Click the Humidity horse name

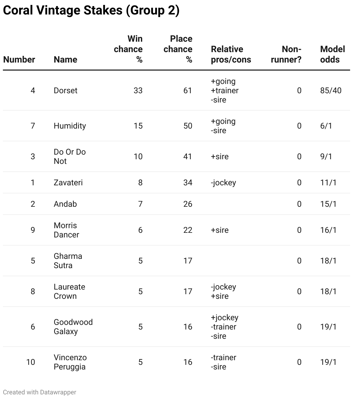click(x=70, y=126)
